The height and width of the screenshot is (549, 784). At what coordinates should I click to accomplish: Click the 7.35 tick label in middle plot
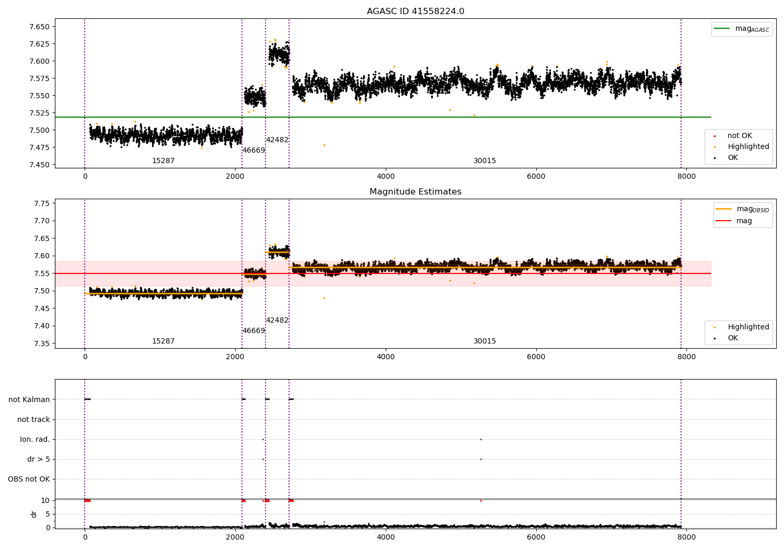(41, 344)
